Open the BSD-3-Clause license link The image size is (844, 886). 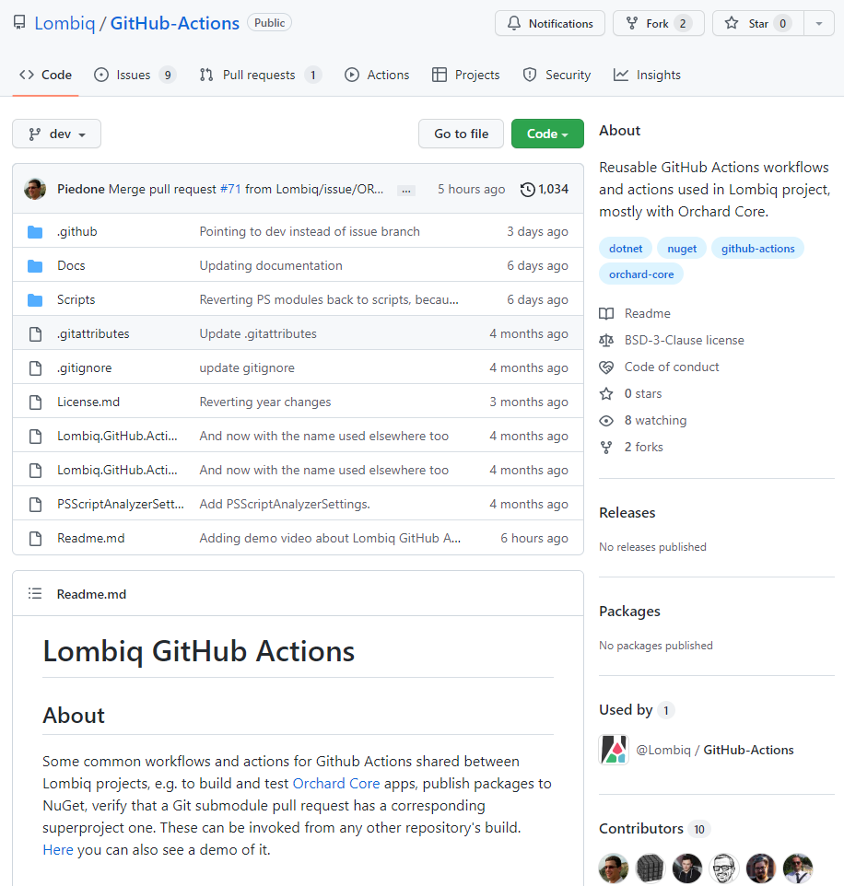[x=684, y=340]
